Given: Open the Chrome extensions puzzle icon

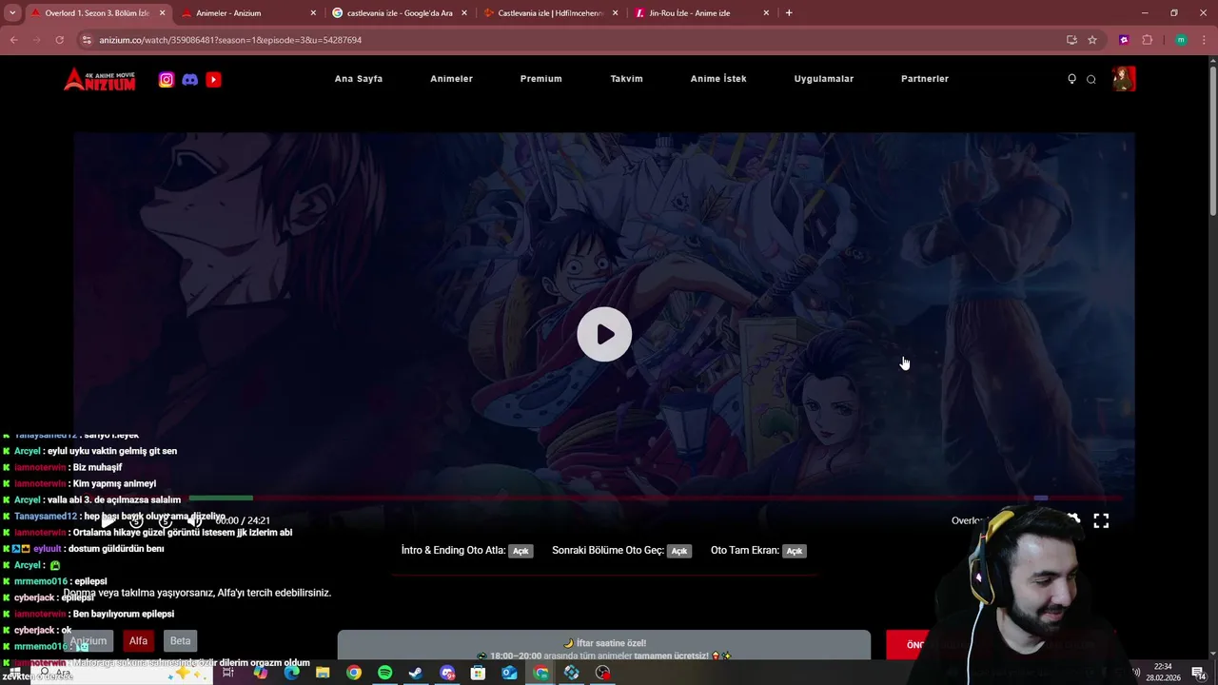Looking at the screenshot, I should coord(1147,40).
